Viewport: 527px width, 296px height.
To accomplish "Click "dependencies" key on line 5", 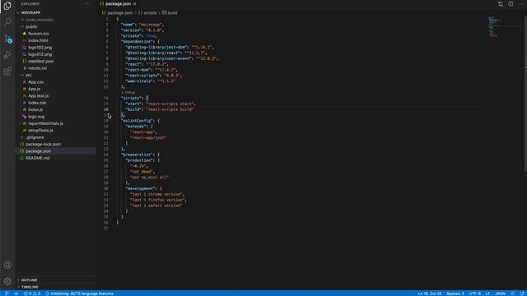I will point(138,42).
